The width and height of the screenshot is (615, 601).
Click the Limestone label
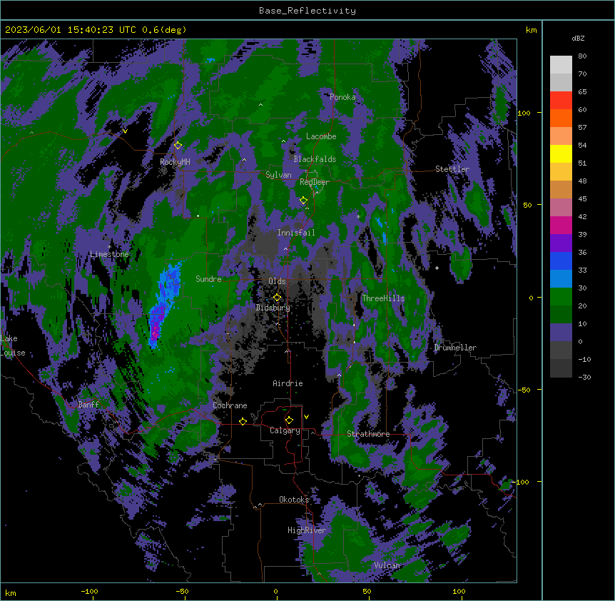(x=109, y=254)
